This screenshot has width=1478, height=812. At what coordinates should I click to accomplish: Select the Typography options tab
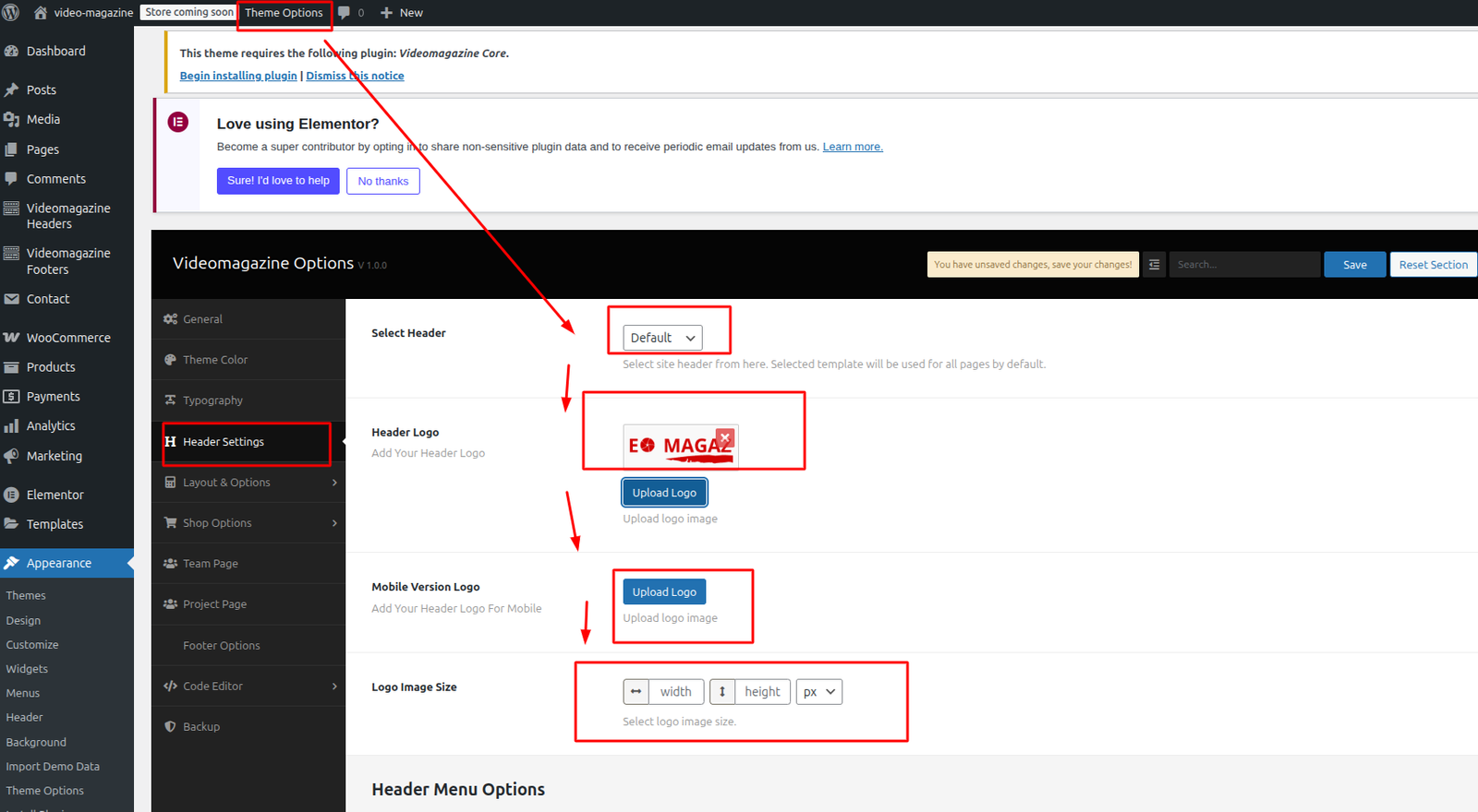[212, 400]
